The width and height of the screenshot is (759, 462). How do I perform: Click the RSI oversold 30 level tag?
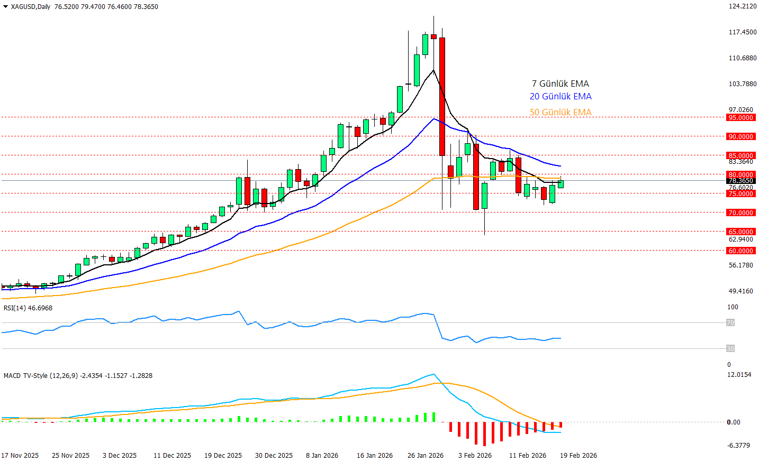(x=730, y=348)
